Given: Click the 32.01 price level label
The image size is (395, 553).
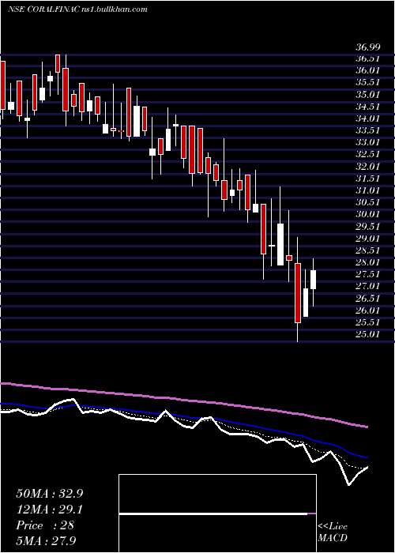Looking at the screenshot, I should pyautogui.click(x=367, y=167).
